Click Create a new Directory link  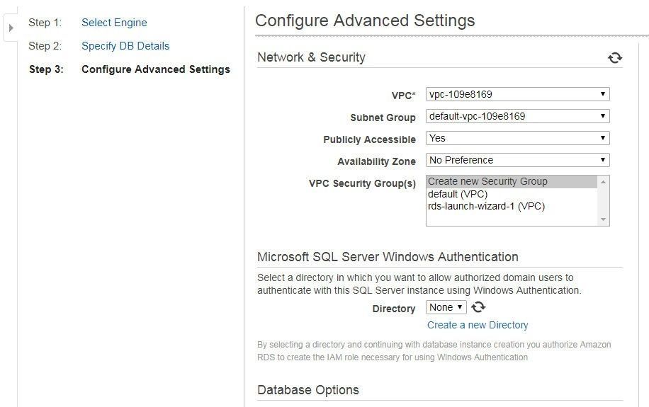click(x=478, y=325)
